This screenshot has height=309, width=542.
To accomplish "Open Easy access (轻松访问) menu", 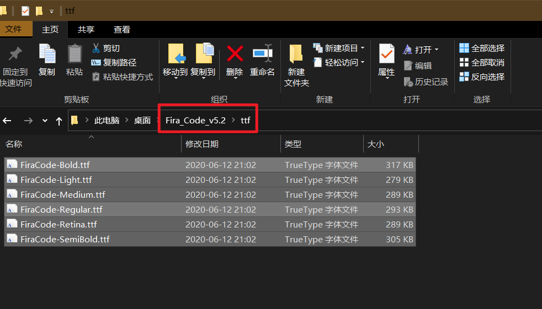I will pos(339,62).
